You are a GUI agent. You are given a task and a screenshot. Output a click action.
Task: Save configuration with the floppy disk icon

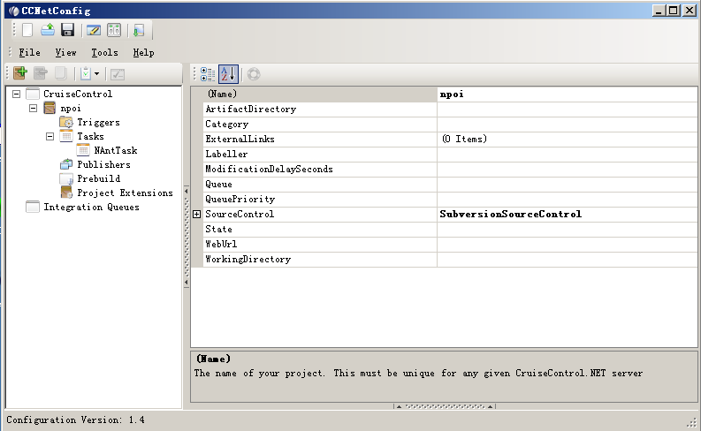click(x=67, y=30)
